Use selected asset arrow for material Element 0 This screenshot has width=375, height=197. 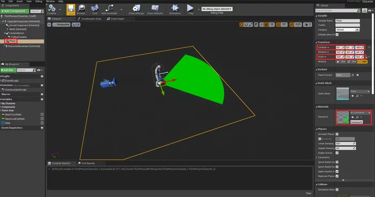[352, 117]
